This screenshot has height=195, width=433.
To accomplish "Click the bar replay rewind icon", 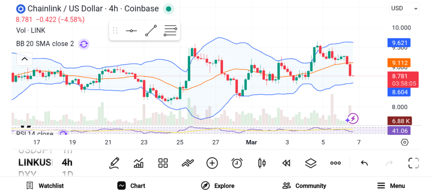I will pos(286,163).
